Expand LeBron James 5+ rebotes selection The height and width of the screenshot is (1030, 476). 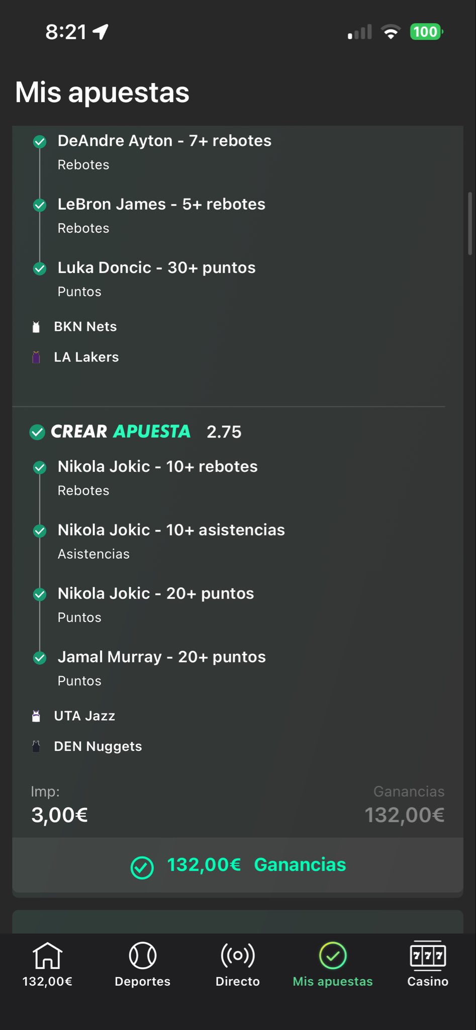click(161, 204)
